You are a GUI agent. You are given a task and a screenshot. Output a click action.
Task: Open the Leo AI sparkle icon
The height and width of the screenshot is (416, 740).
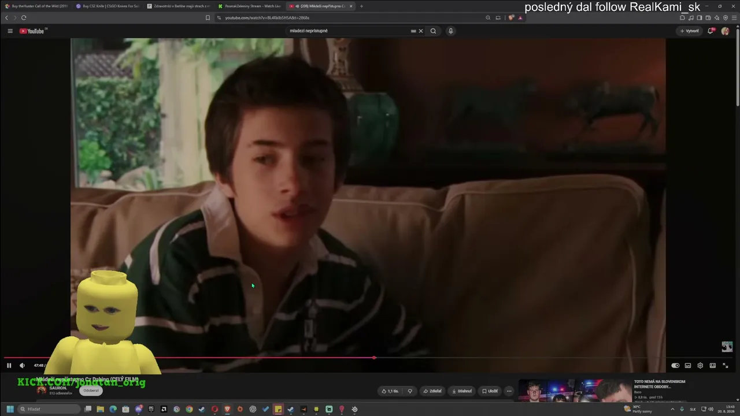pos(717,18)
